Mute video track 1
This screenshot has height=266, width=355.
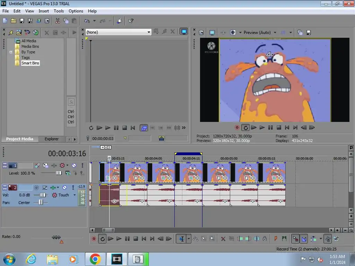tap(74, 165)
